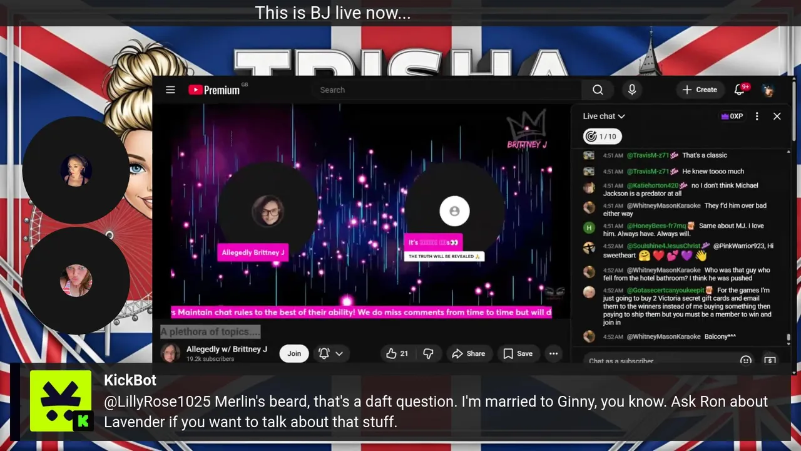Open live chat three-dot options
Image resolution: width=801 pixels, height=451 pixels.
click(x=757, y=116)
